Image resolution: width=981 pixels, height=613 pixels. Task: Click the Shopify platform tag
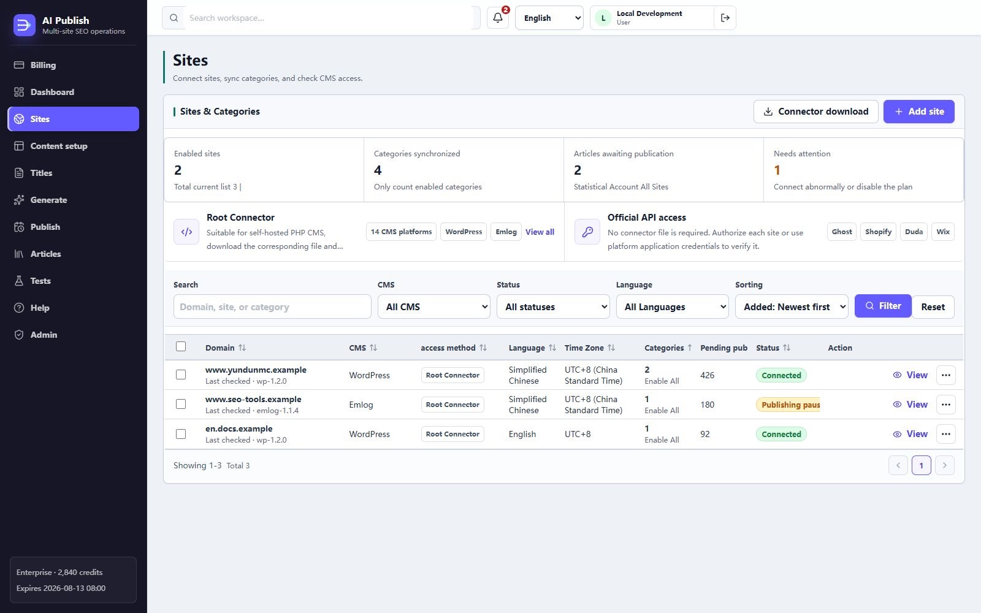point(878,232)
